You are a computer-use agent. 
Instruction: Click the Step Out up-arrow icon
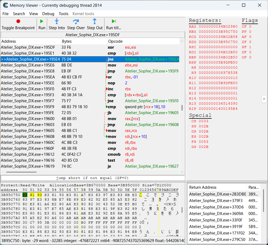pyautogui.click(x=95, y=21)
